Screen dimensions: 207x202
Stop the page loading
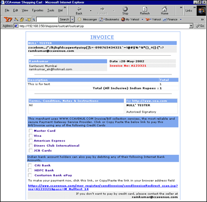[x=125, y=11]
